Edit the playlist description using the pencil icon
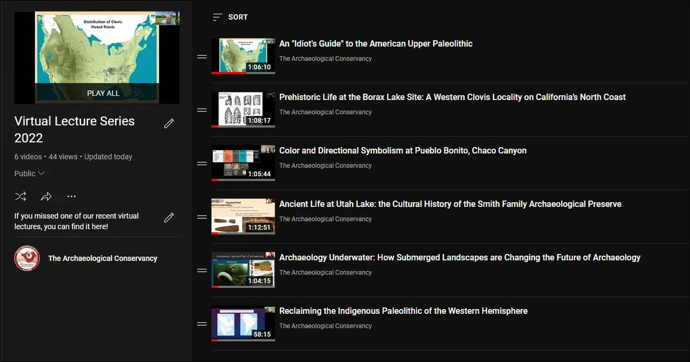Image resolution: width=690 pixels, height=362 pixels. click(x=170, y=217)
